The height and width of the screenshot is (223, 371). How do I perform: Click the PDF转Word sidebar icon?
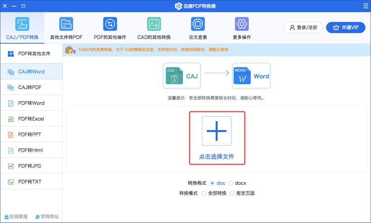coord(11,103)
